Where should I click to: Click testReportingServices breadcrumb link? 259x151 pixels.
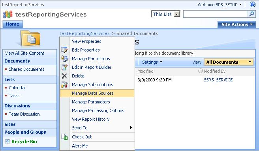pos(84,33)
